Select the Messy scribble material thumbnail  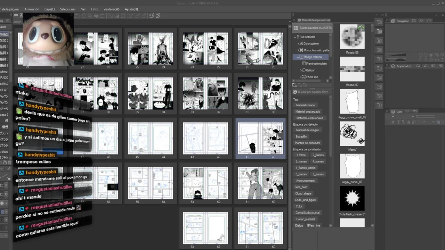pos(352,134)
